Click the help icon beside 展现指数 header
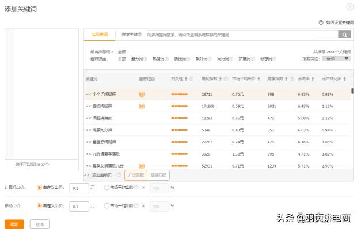357x229 pixels. coord(226,79)
